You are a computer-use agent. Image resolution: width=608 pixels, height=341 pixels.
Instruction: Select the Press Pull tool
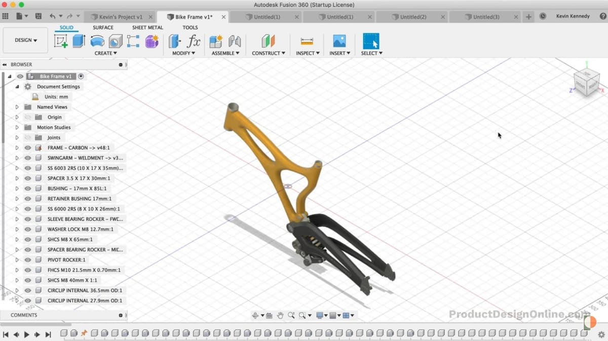(174, 41)
